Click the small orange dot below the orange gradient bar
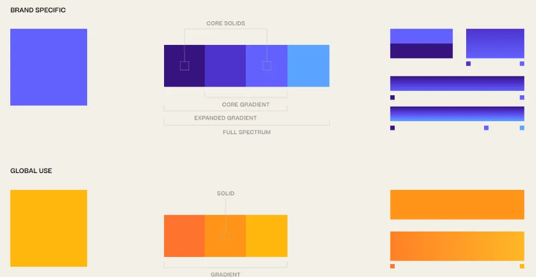Image resolution: width=536 pixels, height=277 pixels. pyautogui.click(x=393, y=266)
